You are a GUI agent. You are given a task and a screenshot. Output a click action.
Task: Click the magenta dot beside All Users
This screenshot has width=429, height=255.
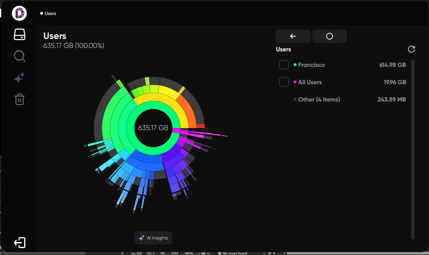tap(295, 82)
